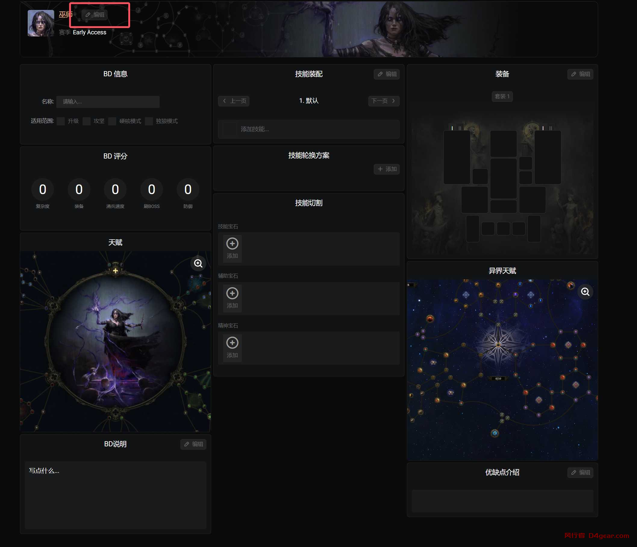This screenshot has height=547, width=637.
Task: Toggle the 独狼模式 checkbox
Action: 149,121
